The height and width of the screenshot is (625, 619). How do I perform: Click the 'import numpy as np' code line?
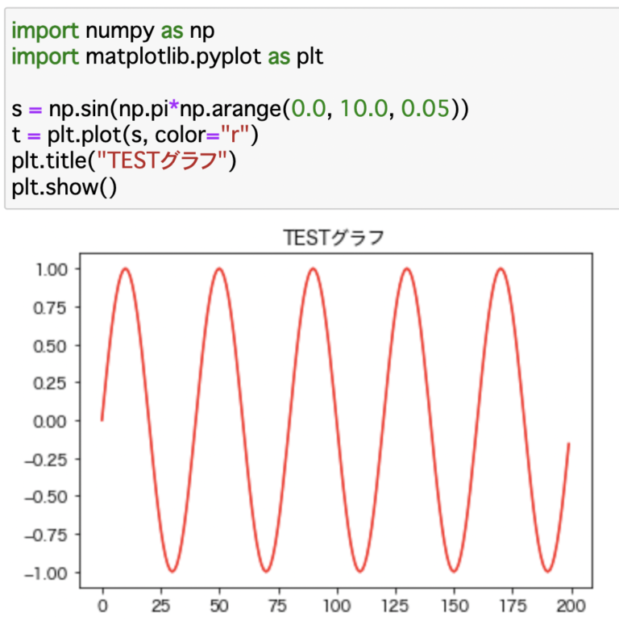point(117,31)
